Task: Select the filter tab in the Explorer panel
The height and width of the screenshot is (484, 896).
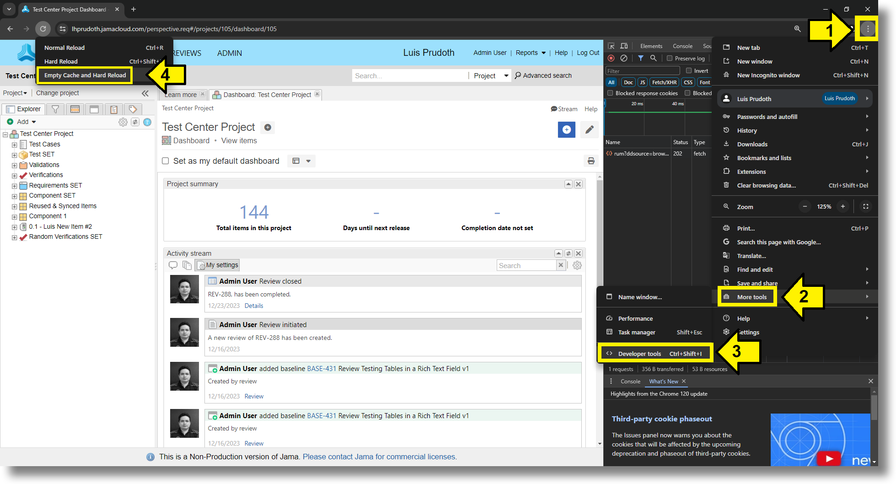Action: tap(55, 109)
